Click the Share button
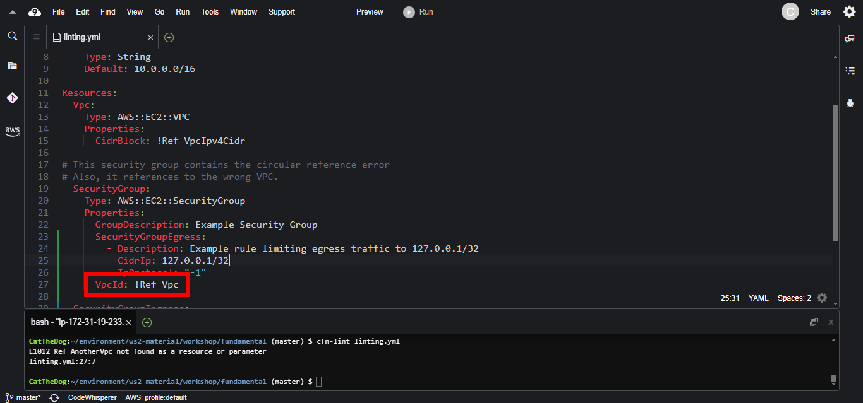The width and height of the screenshot is (863, 403). pyautogui.click(x=821, y=11)
